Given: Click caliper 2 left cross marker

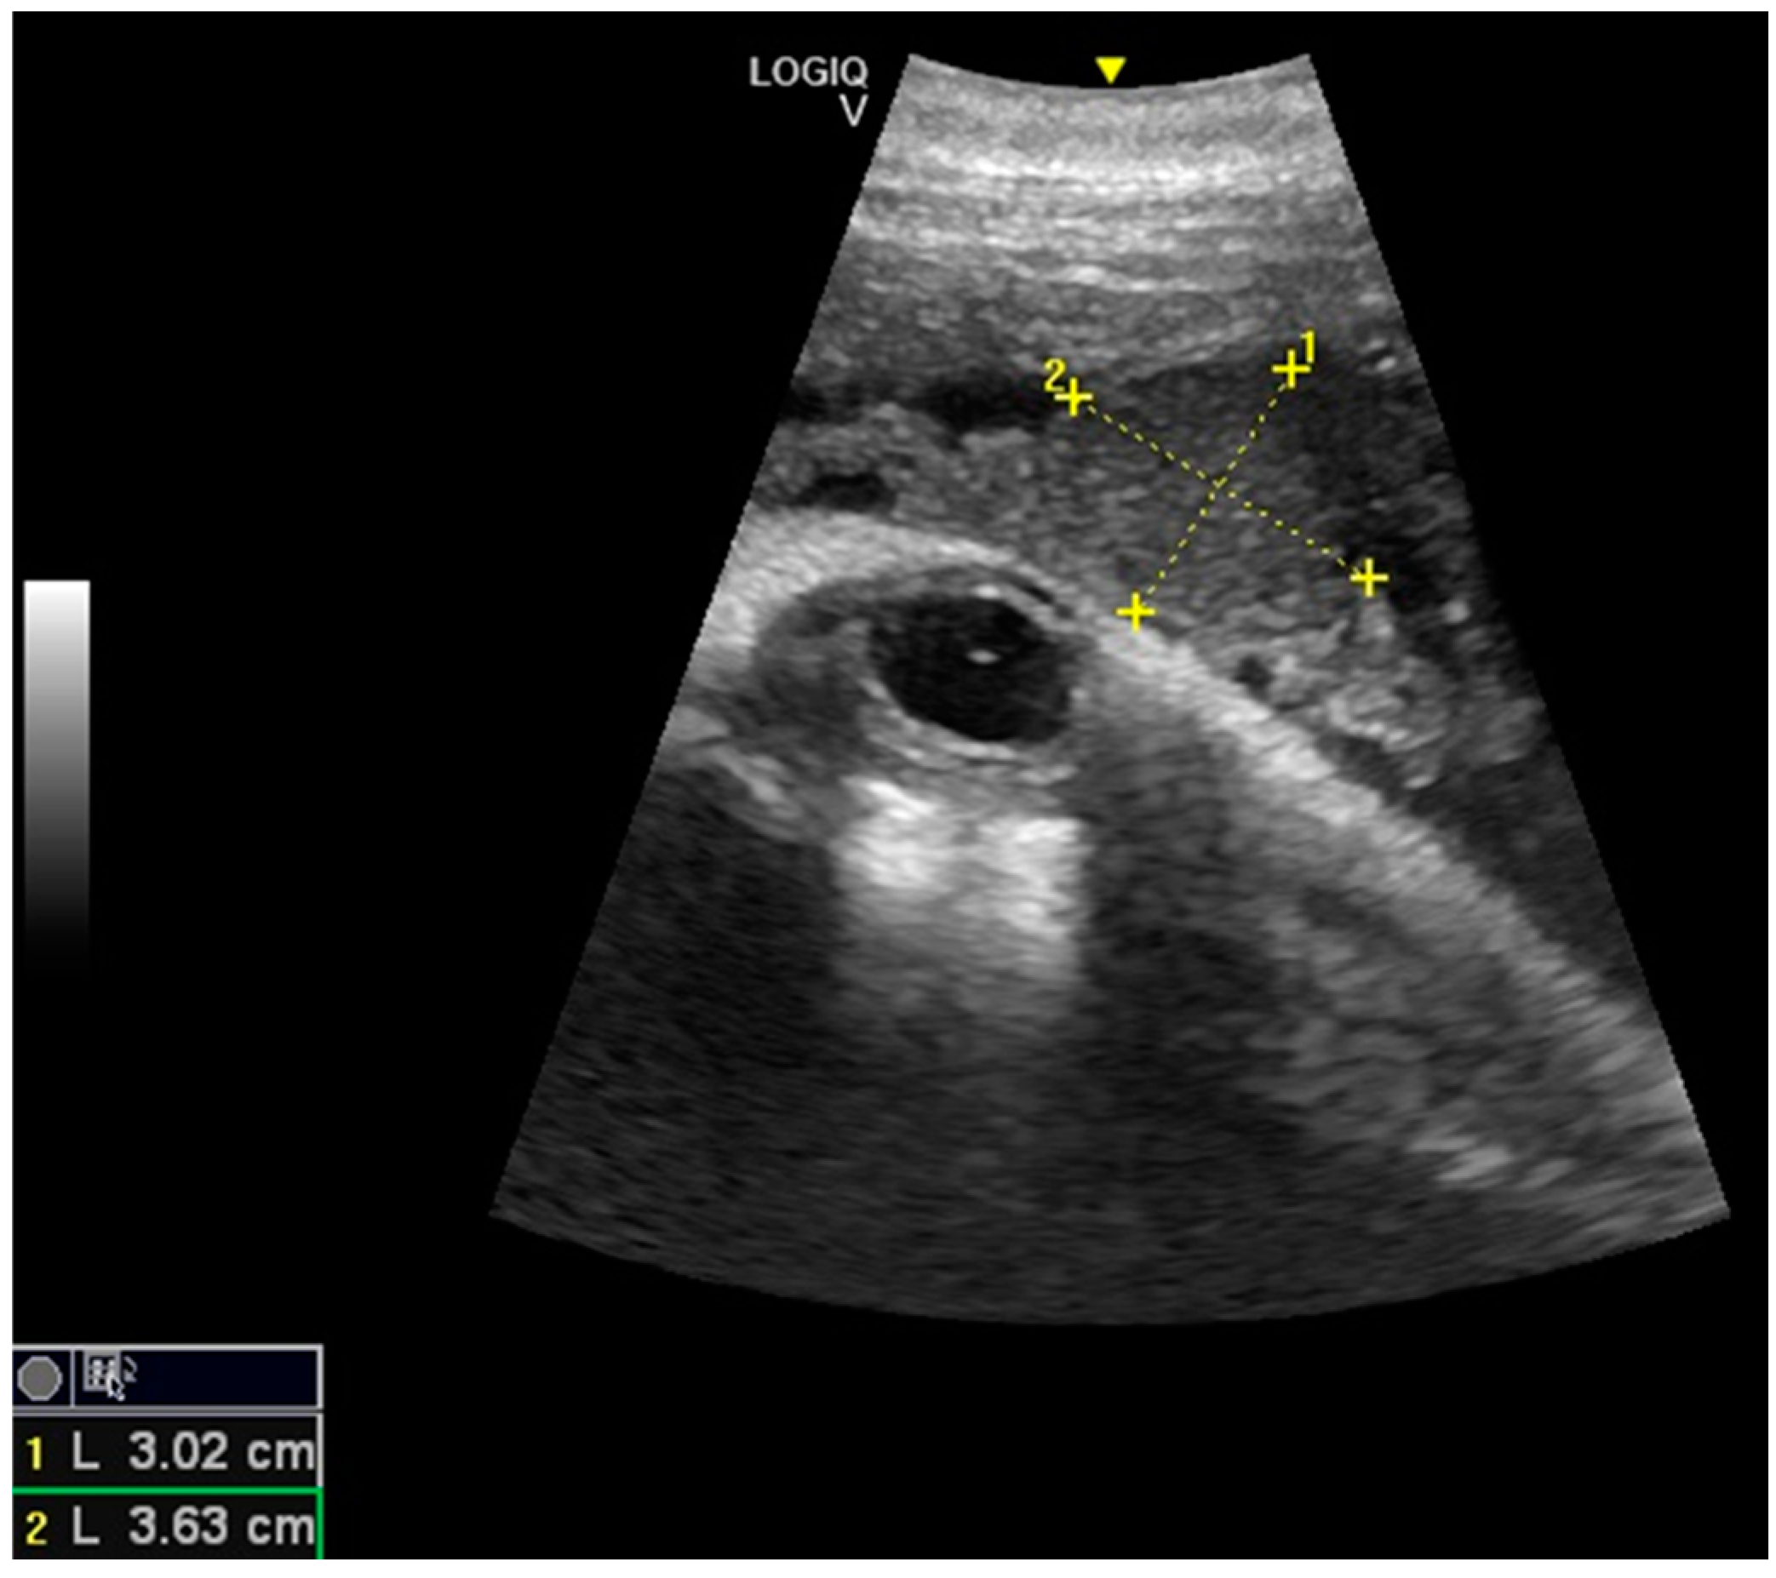Looking at the screenshot, I should tap(1074, 398).
